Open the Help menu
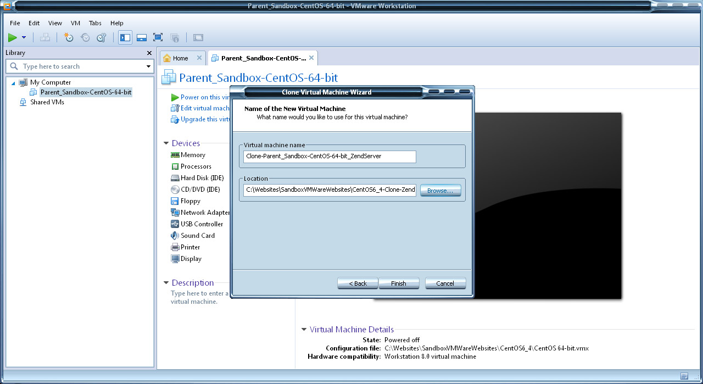 point(117,23)
